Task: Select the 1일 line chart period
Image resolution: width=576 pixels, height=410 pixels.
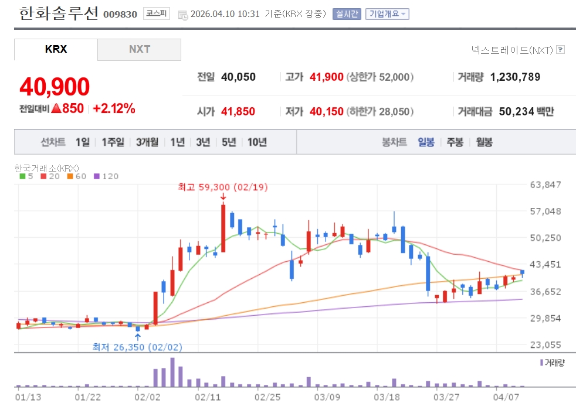Action: pos(82,142)
